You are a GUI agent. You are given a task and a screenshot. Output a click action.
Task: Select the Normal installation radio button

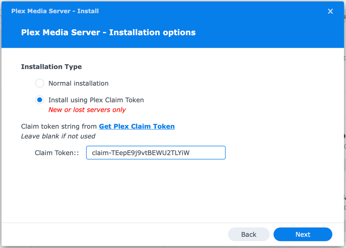coord(40,83)
